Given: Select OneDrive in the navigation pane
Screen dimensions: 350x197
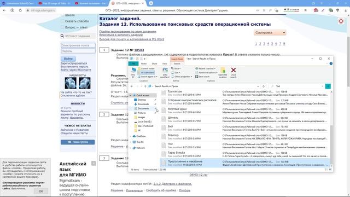Looking at the screenshot, I should 141,136.
